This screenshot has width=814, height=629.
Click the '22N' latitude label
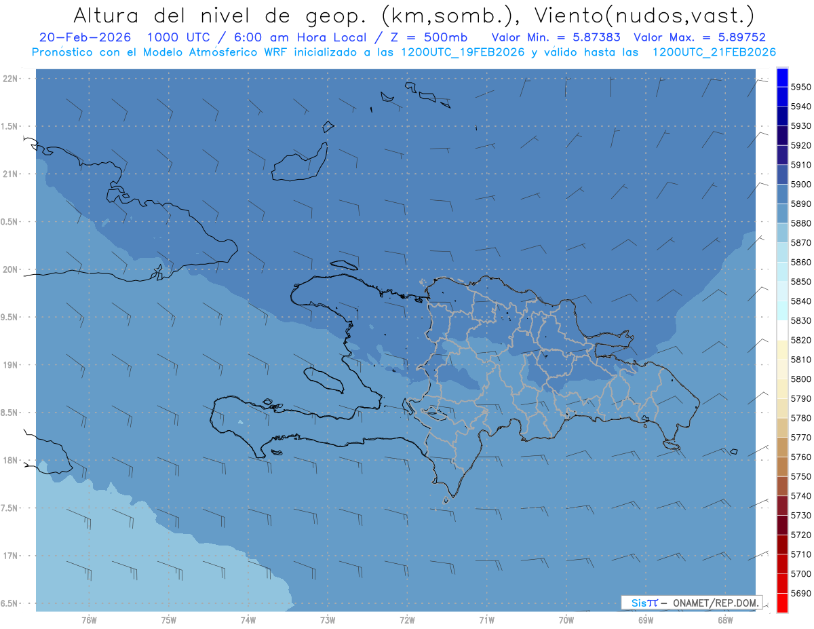tap(12, 79)
